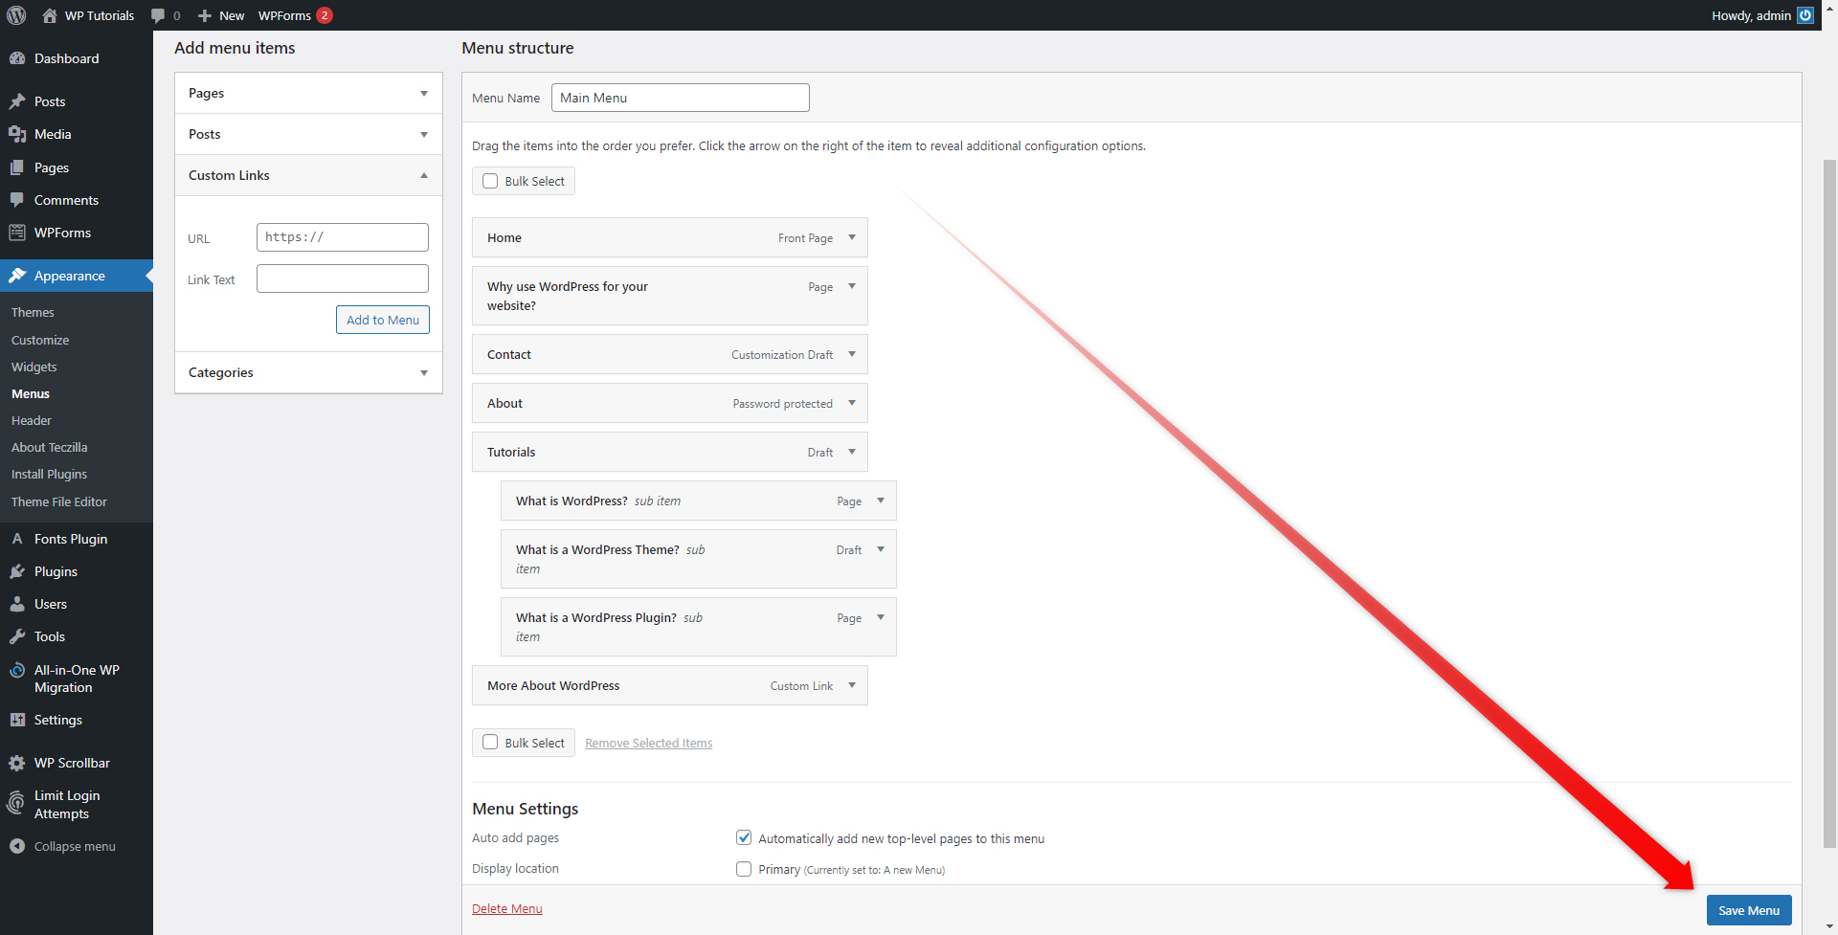Click inside the custom link URL field

[343, 237]
